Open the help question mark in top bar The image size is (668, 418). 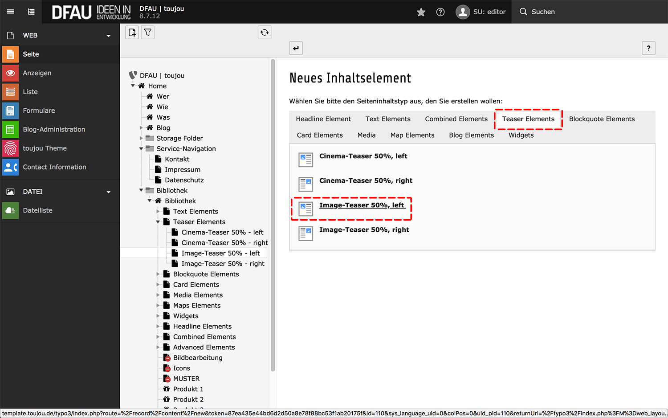(x=440, y=12)
